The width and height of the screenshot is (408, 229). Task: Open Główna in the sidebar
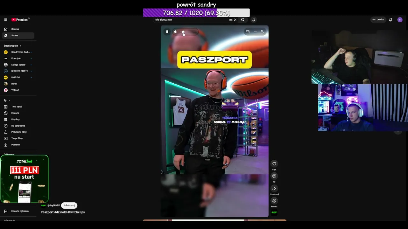18,29
